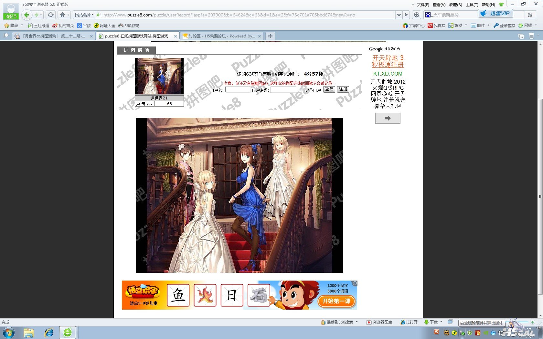Open Internet Explorer from the taskbar

pyautogui.click(x=49, y=333)
